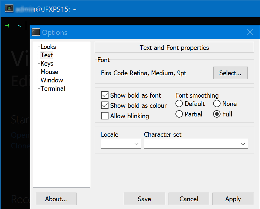The image size is (260, 209).
Task: Click the font description Fira Code Retina text
Action: pos(143,73)
